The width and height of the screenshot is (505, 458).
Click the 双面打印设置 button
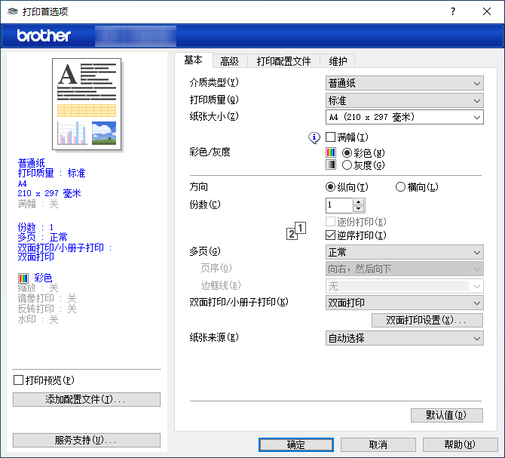tap(427, 321)
